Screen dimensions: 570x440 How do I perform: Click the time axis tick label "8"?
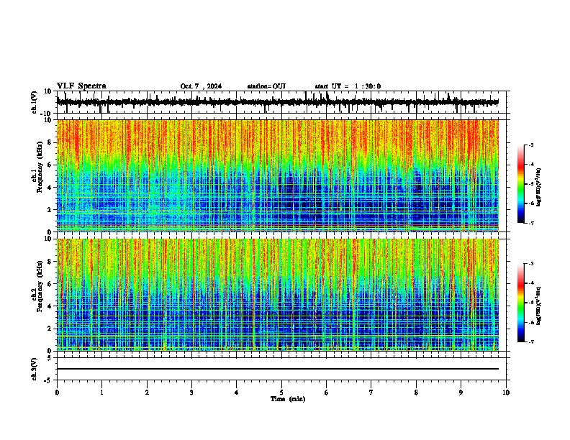click(416, 393)
